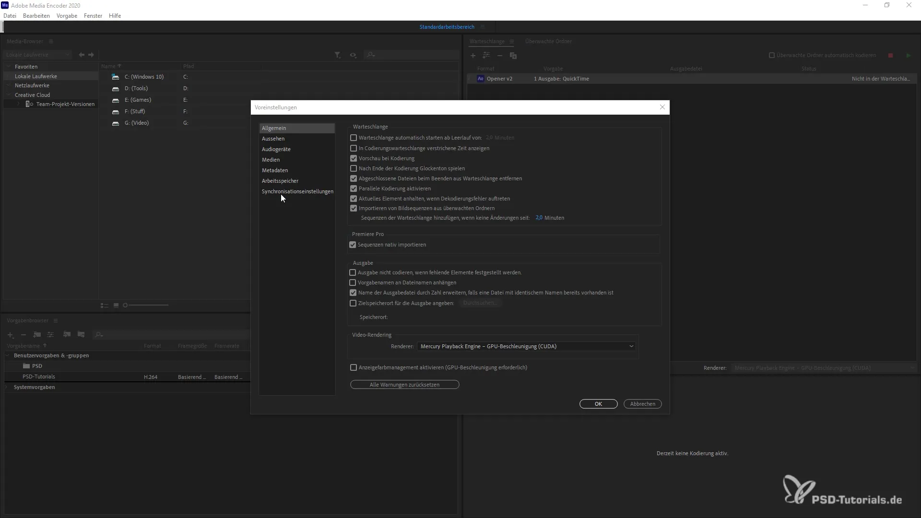
Task: Open Standardarbeitsbereich workspace menu
Action: coord(483,27)
